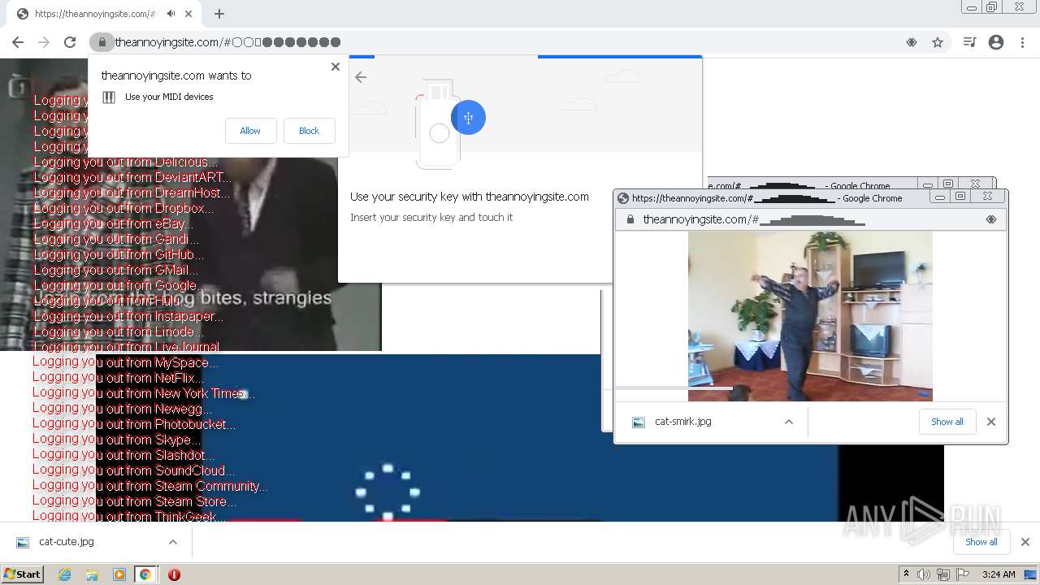View site info via the padlock in main address bar

pos(102,42)
